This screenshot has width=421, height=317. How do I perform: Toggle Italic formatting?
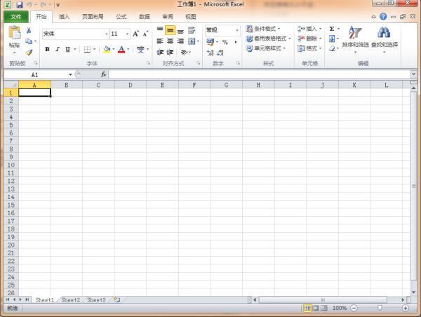click(57, 50)
